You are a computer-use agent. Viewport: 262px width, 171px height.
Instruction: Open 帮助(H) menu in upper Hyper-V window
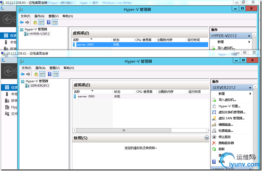(68, 16)
